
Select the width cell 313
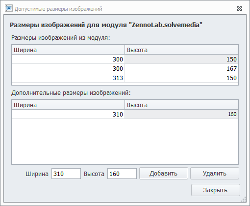(68, 78)
